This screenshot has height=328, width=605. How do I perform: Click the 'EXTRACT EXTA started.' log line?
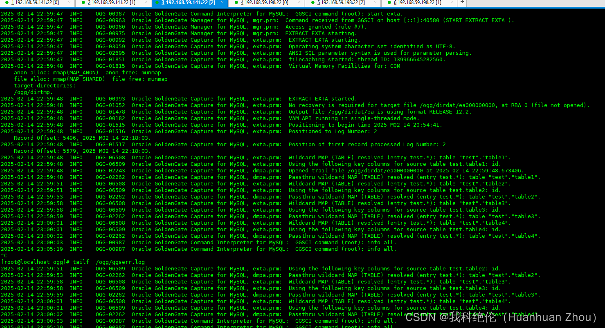click(179, 99)
